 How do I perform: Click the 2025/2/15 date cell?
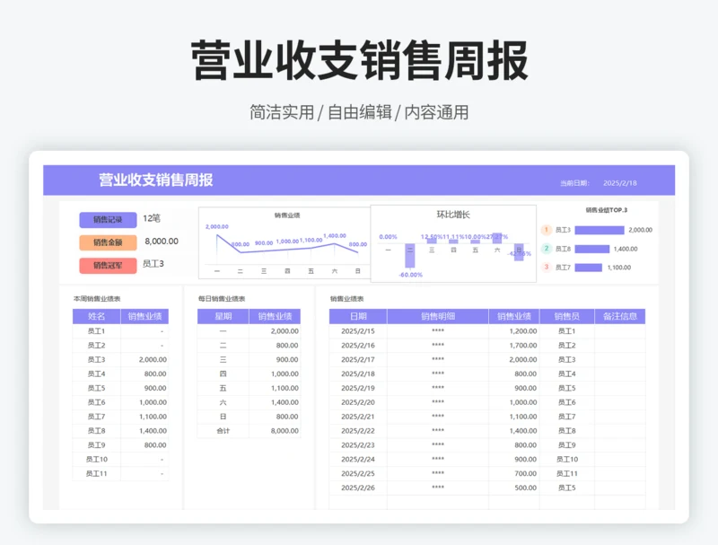click(357, 331)
